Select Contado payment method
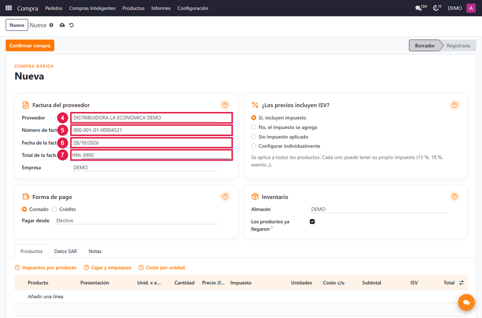Screen dimensions: 482x318 point(24,209)
